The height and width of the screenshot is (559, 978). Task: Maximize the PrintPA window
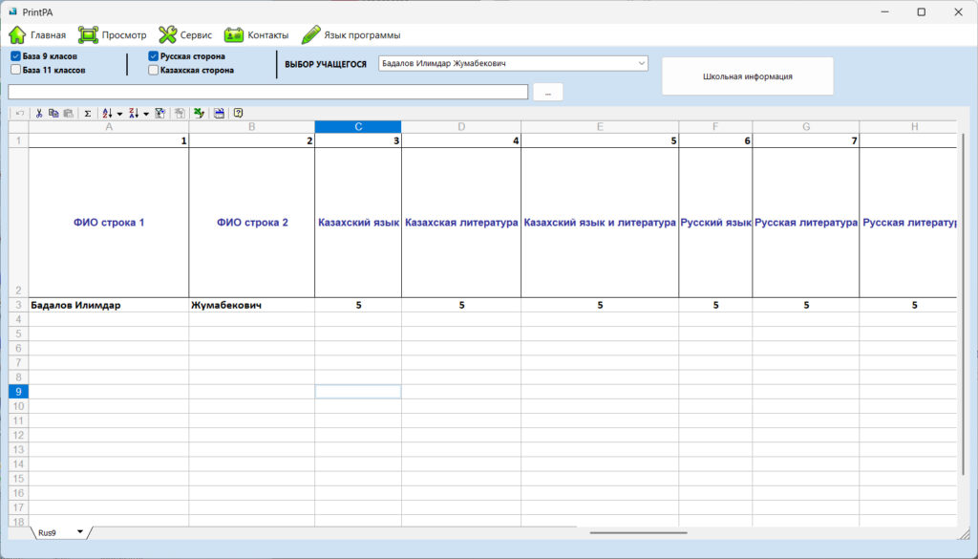[x=922, y=11]
